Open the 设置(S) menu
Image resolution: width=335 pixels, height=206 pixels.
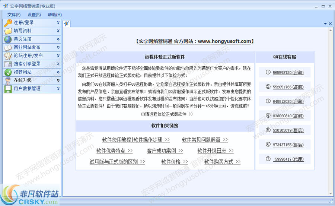coord(34,15)
